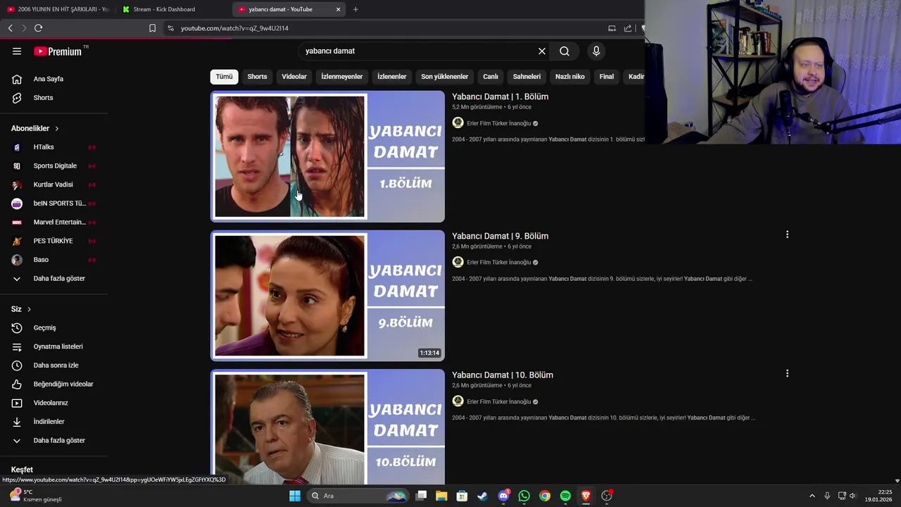Select the Sahneleri filter chip
Screen dimensions: 901x507
coord(527,77)
